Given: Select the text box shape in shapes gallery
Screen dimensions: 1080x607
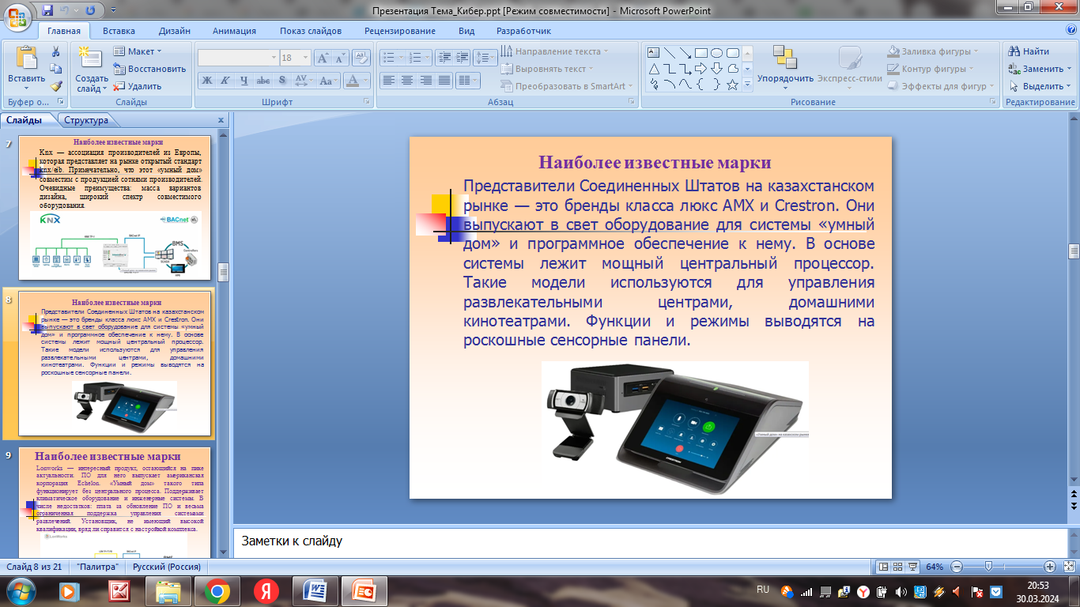Looking at the screenshot, I should [x=654, y=53].
